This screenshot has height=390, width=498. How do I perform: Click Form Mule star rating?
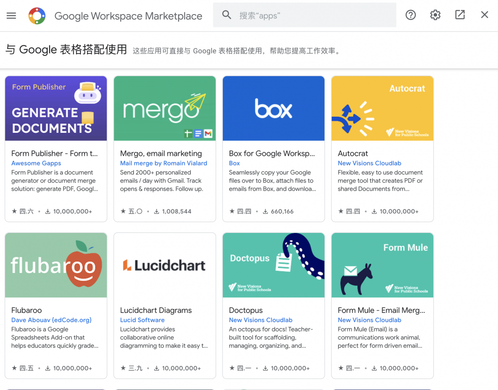click(x=349, y=368)
